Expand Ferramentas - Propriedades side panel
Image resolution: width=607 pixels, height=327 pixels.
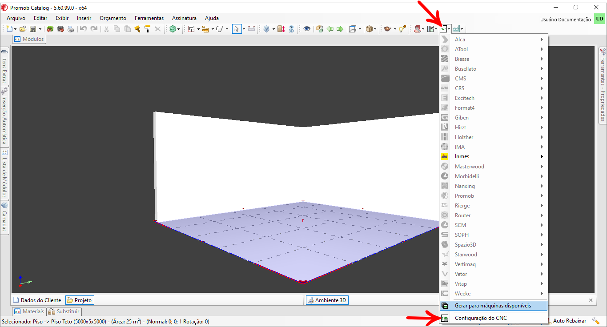click(x=603, y=84)
